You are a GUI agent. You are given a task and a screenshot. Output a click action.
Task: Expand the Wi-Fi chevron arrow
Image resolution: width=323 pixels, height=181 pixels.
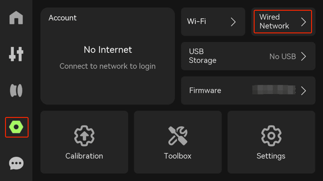click(233, 22)
